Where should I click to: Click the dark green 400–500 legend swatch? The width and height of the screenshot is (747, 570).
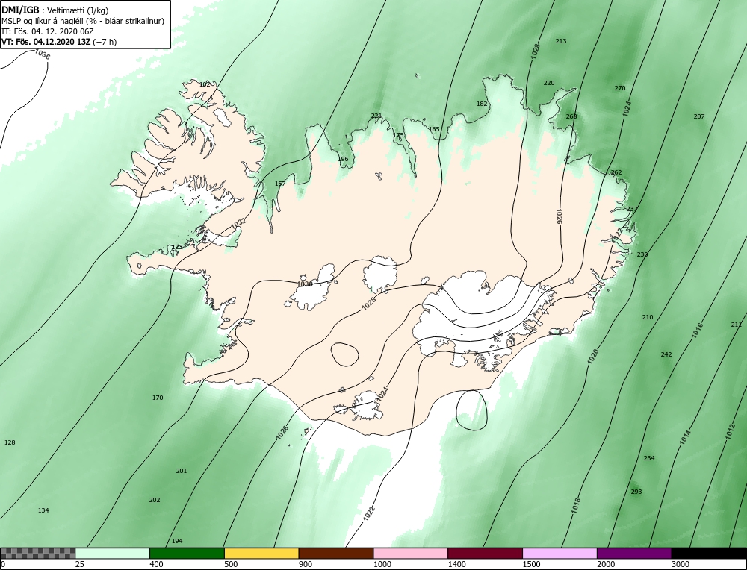point(187,554)
